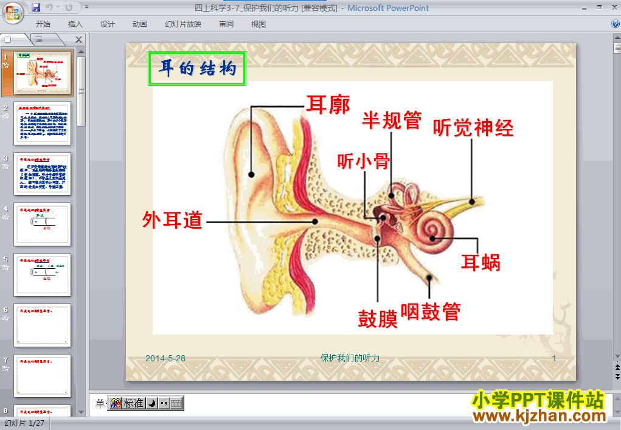Go to previous slide using double-up arrow
Screen dimensions: 621x430
617,367
